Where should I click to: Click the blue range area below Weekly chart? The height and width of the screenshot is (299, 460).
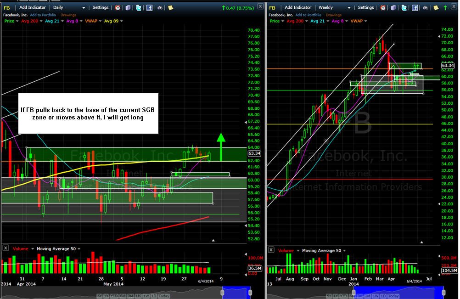click(x=398, y=292)
